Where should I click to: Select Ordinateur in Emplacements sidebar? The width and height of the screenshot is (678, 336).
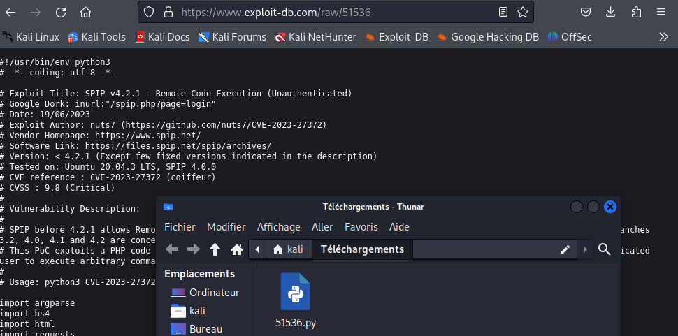[x=205, y=293]
